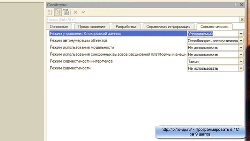Activate the Совместимость tab
250x141 pixels.
coord(214,27)
